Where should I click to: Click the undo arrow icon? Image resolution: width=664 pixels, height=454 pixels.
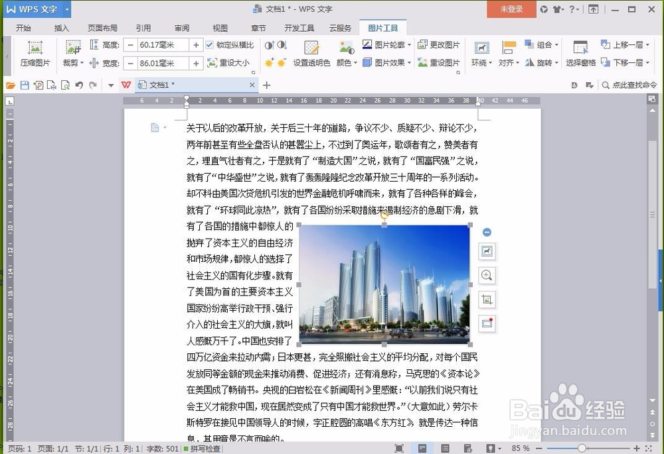point(79,85)
